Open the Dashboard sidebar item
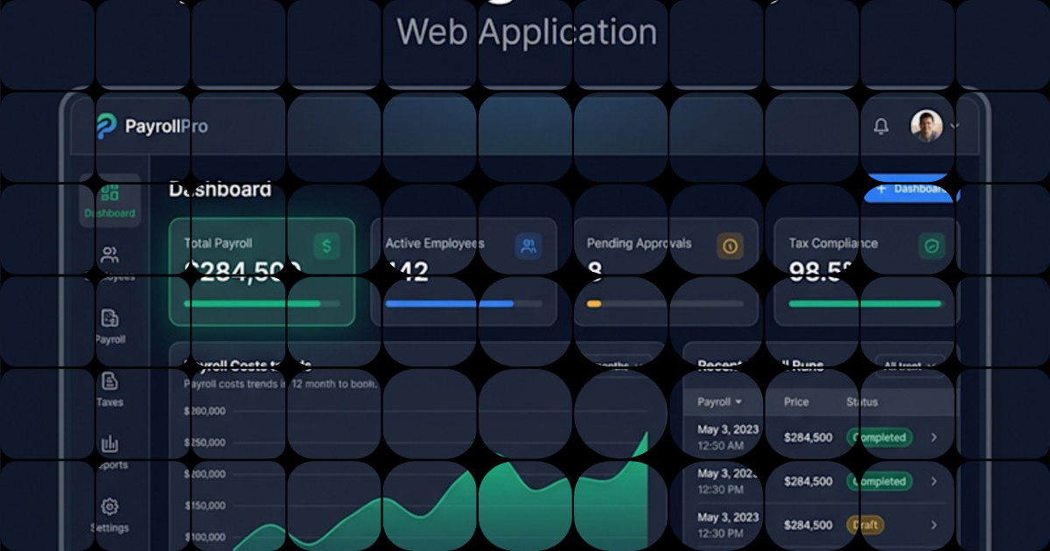 [x=109, y=200]
